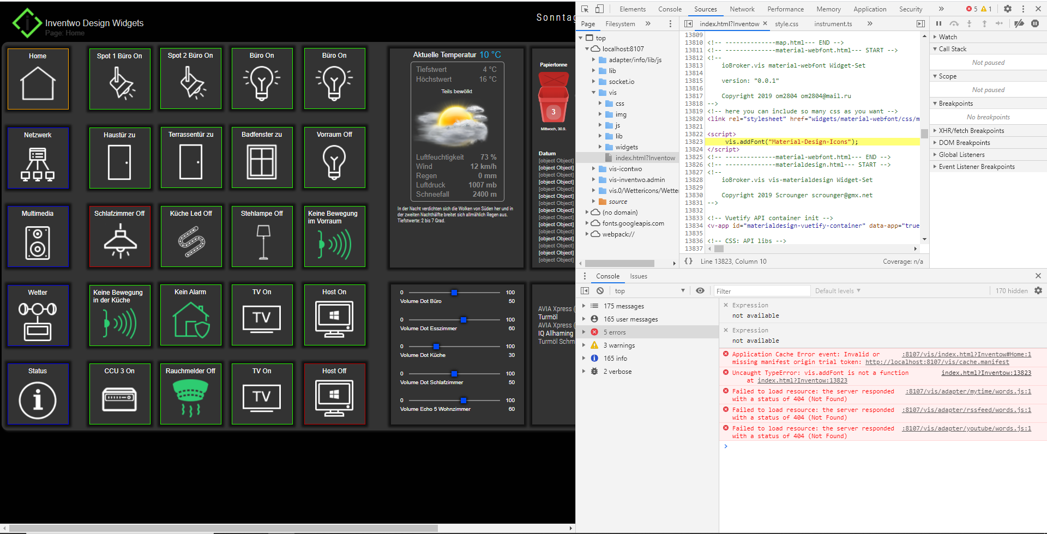The height and width of the screenshot is (534, 1047).
Task: Toggle the Host On computer tile
Action: tap(334, 315)
